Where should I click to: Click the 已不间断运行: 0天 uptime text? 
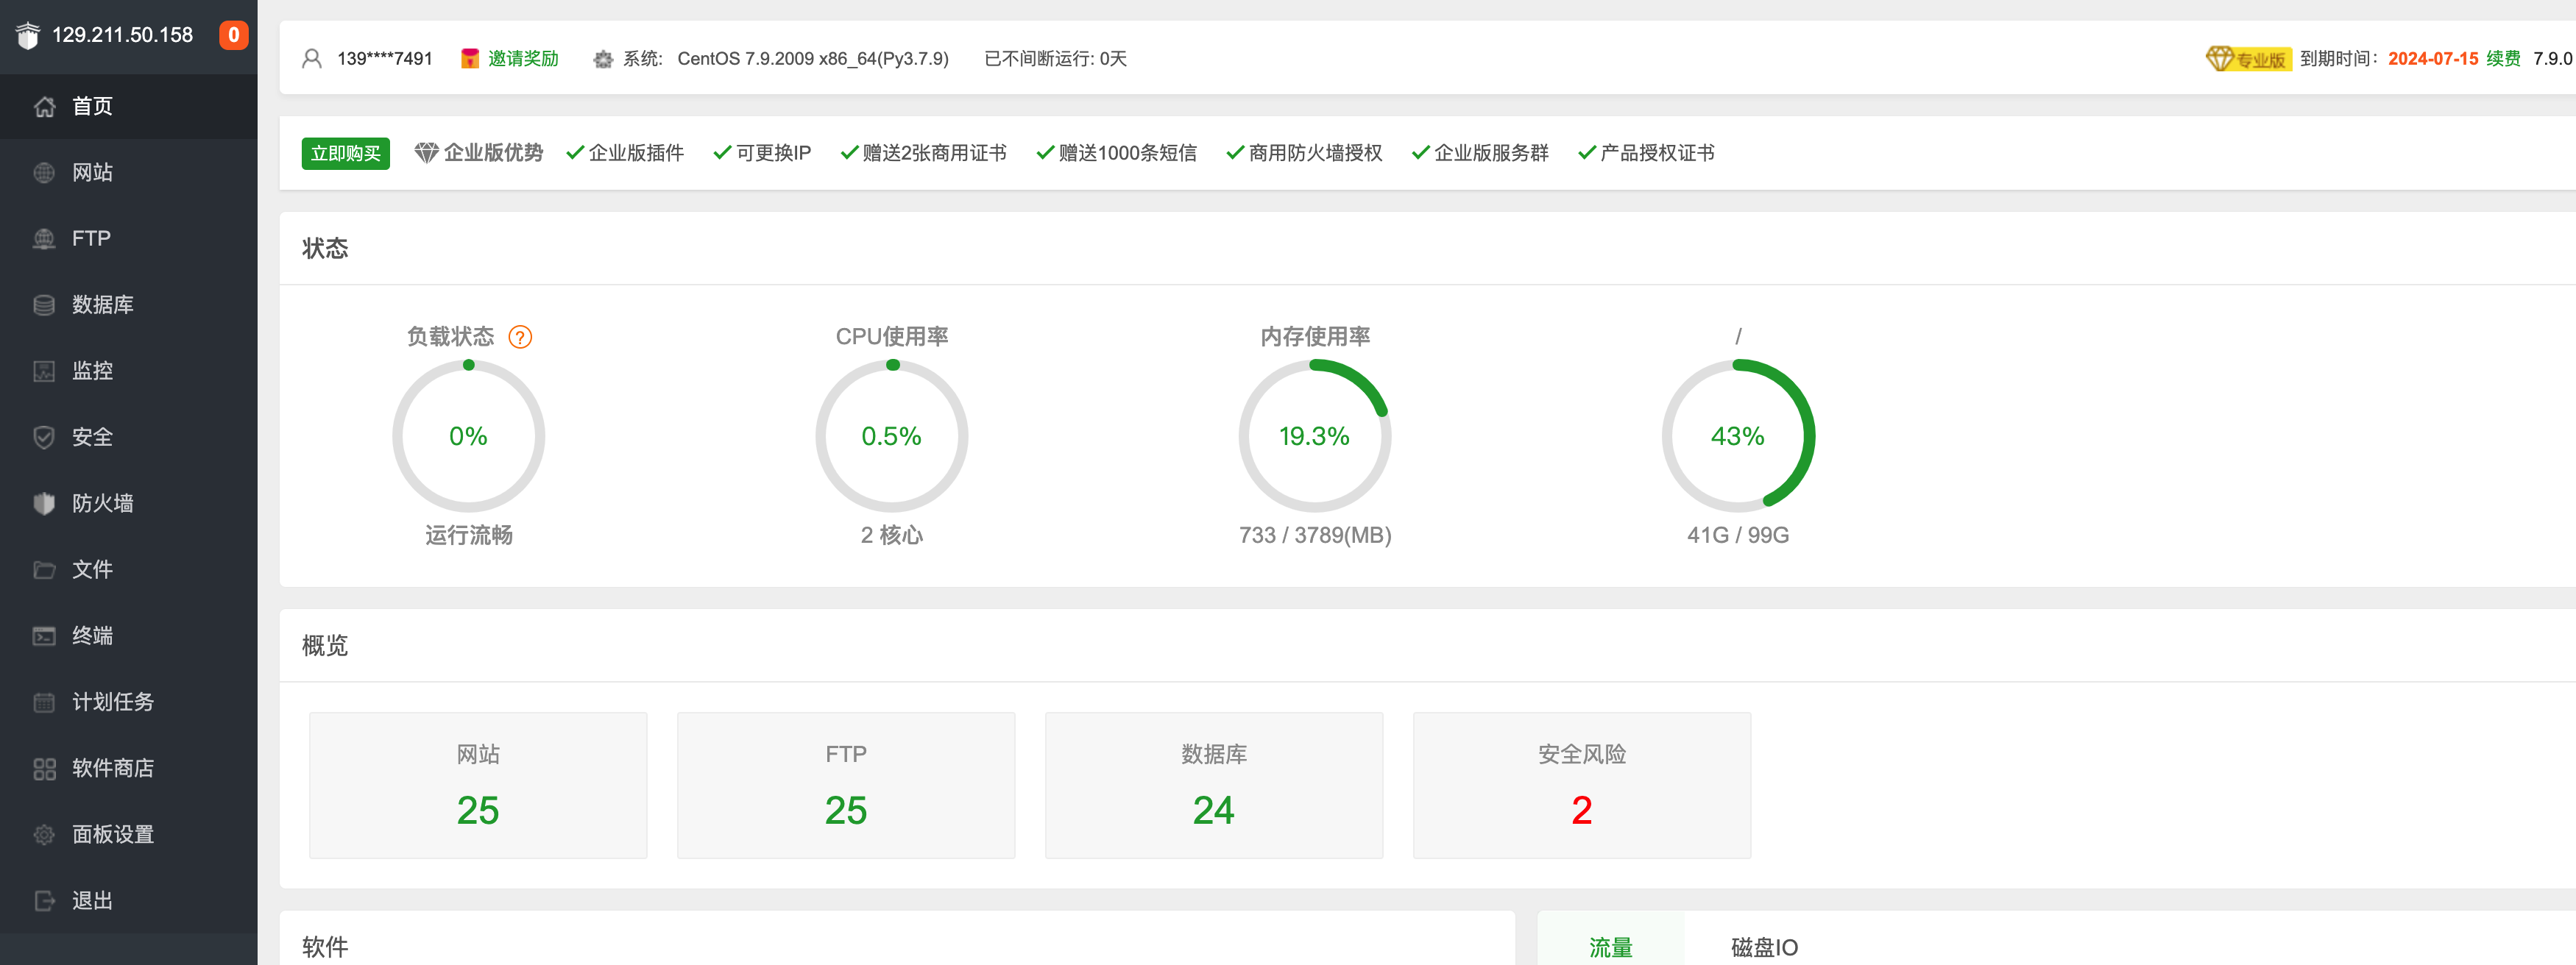point(1055,58)
